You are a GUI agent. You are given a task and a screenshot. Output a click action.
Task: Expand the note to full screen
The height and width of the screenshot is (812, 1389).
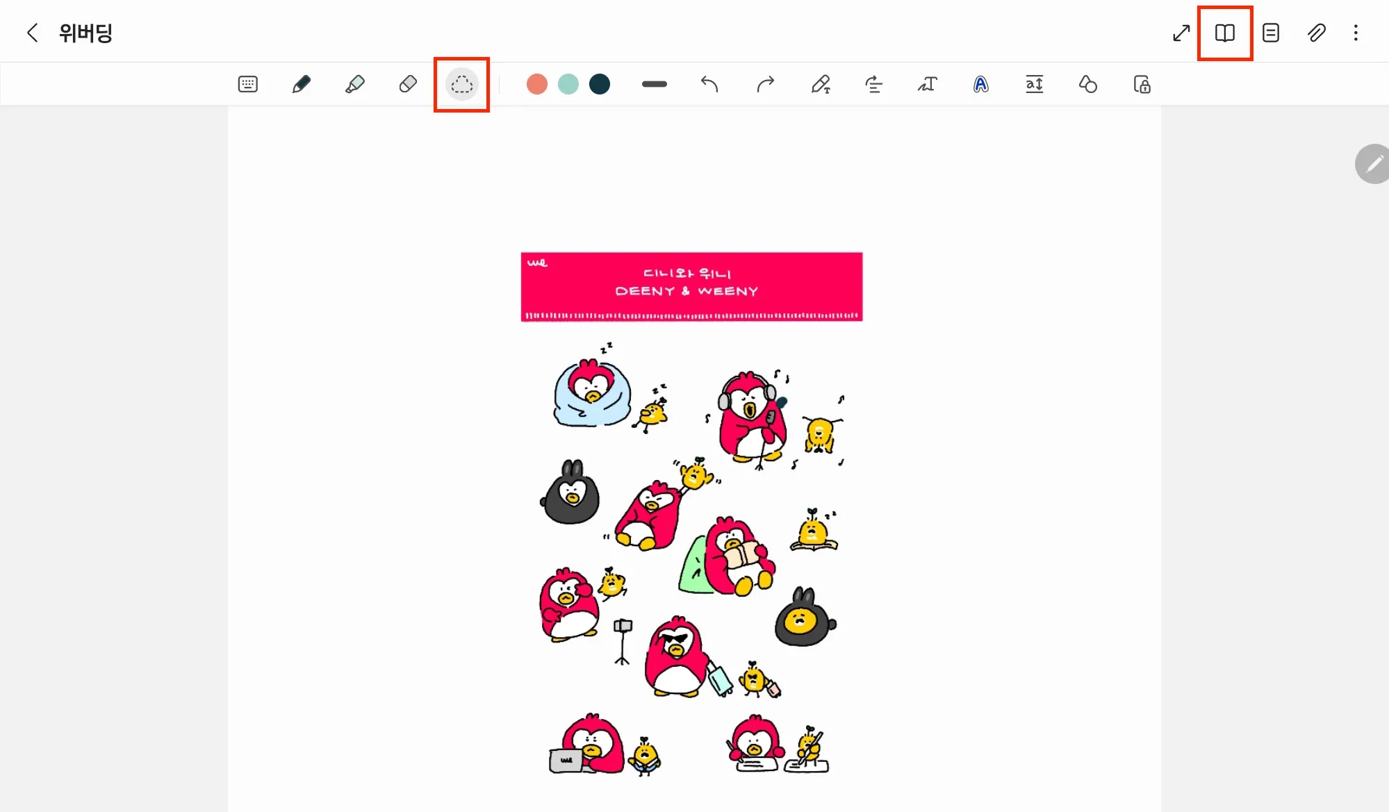pyautogui.click(x=1181, y=33)
